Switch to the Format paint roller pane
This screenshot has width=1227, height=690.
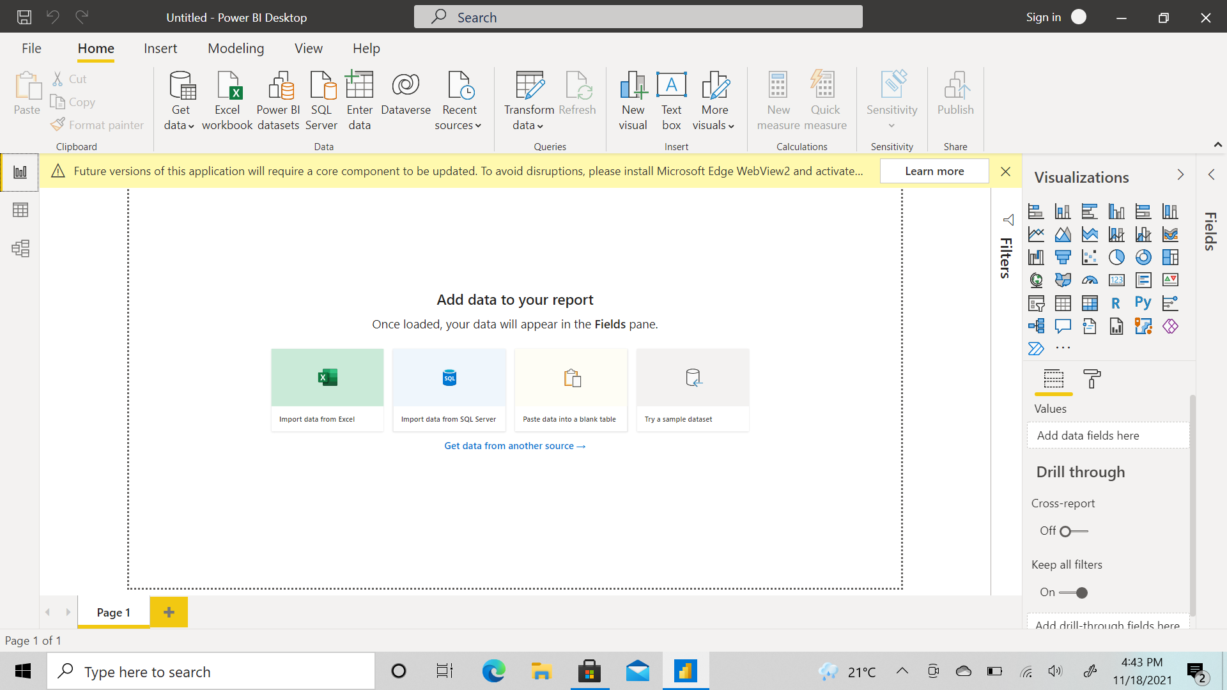[x=1092, y=378]
